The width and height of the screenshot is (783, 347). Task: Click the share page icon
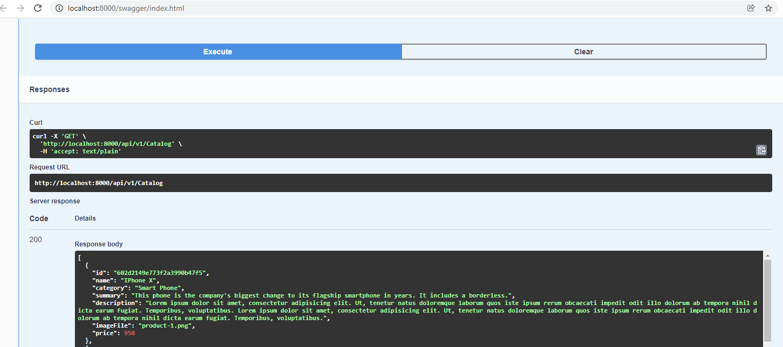click(x=751, y=8)
